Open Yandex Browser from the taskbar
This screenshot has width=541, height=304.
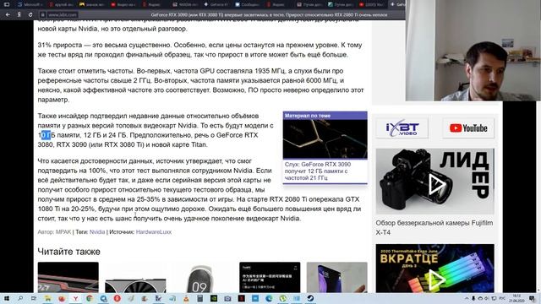pyautogui.click(x=75, y=298)
